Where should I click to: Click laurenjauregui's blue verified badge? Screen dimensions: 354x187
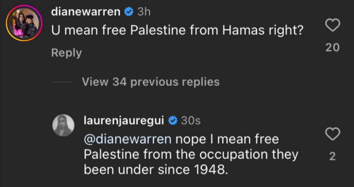coord(173,121)
